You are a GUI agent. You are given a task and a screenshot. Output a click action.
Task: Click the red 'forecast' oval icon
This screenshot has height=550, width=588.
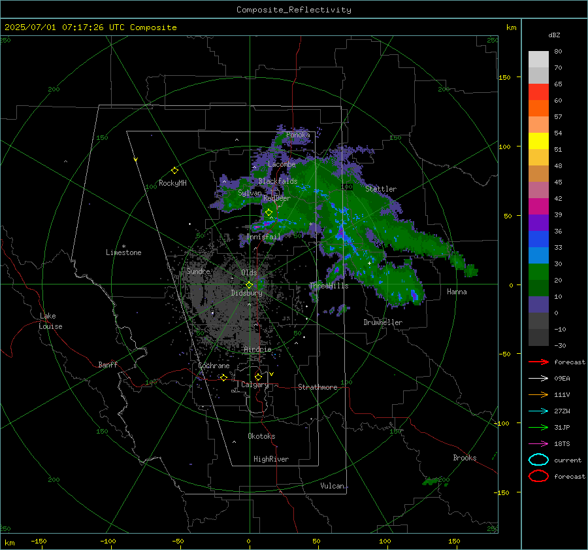538,476
